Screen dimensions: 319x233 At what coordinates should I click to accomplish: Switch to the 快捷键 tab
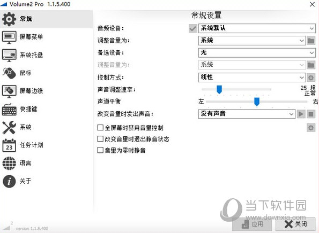coord(28,109)
